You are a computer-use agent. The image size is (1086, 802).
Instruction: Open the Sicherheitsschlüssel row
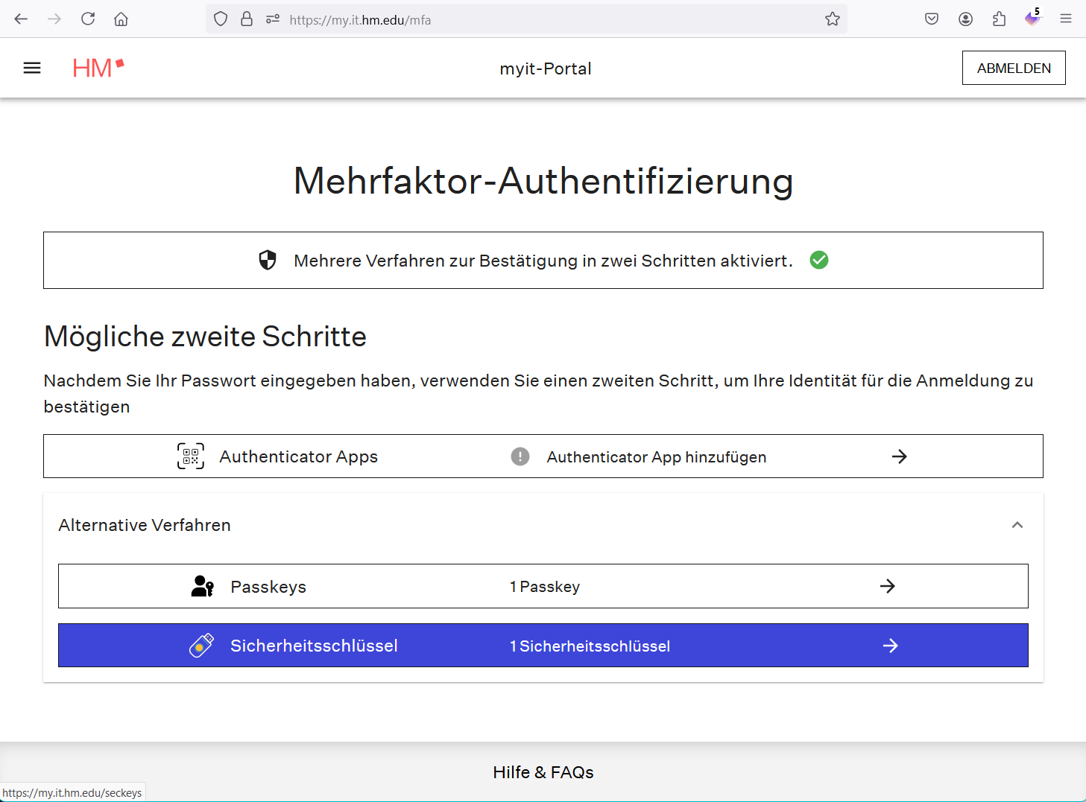(x=543, y=646)
